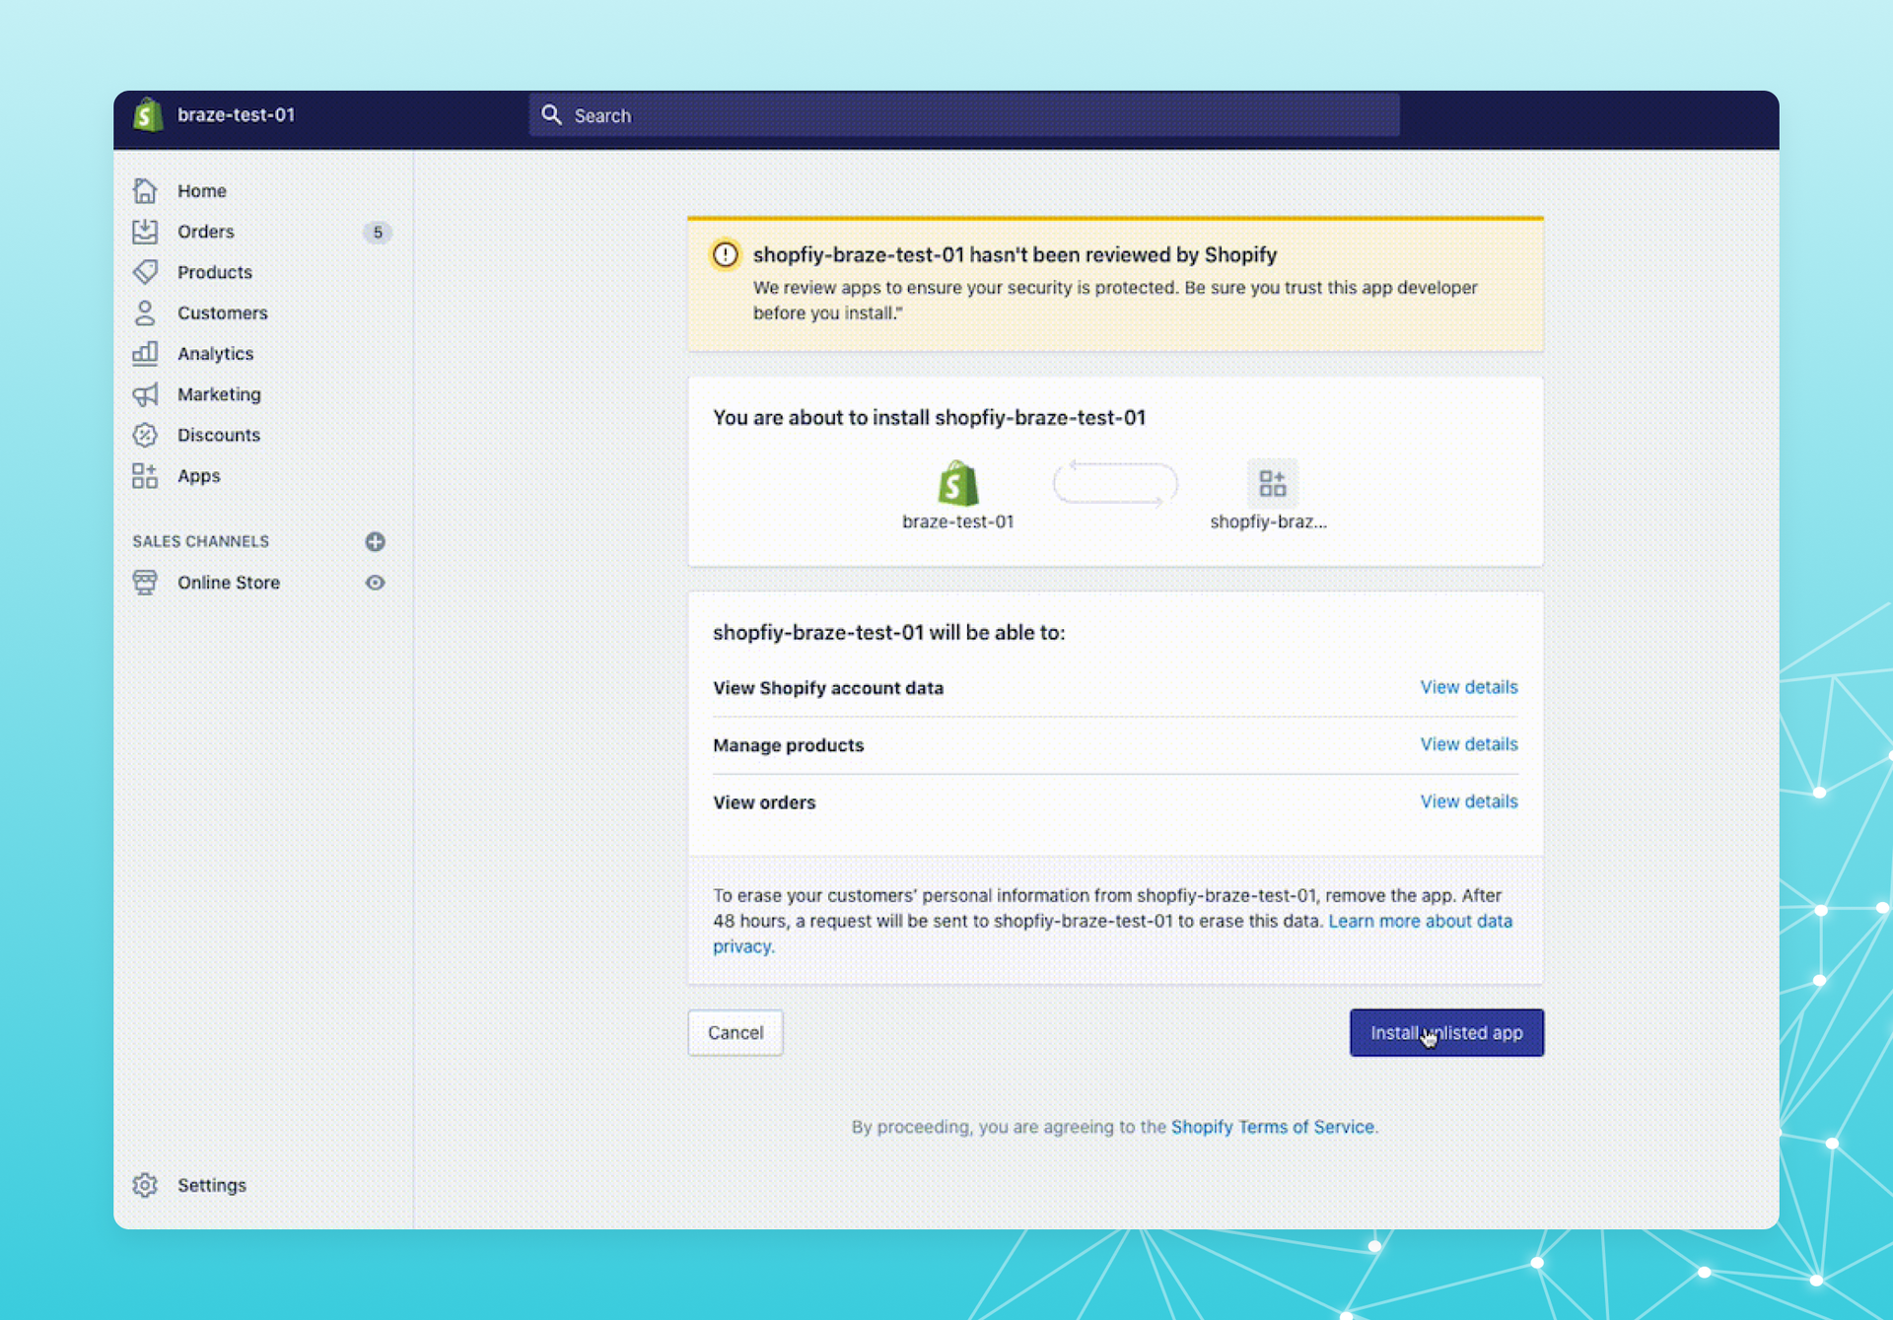Click the Home house icon
The width and height of the screenshot is (1893, 1320).
145,190
